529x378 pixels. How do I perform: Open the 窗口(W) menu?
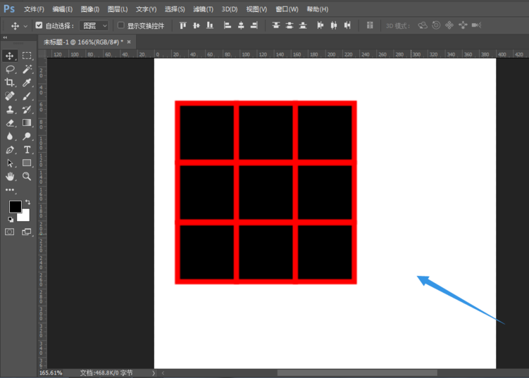coord(287,9)
